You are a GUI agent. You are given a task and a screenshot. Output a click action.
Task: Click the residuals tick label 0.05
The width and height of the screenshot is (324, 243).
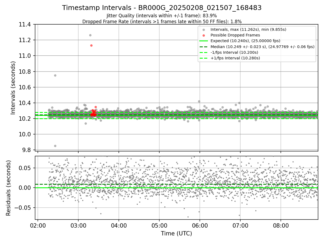pyautogui.click(x=25, y=168)
